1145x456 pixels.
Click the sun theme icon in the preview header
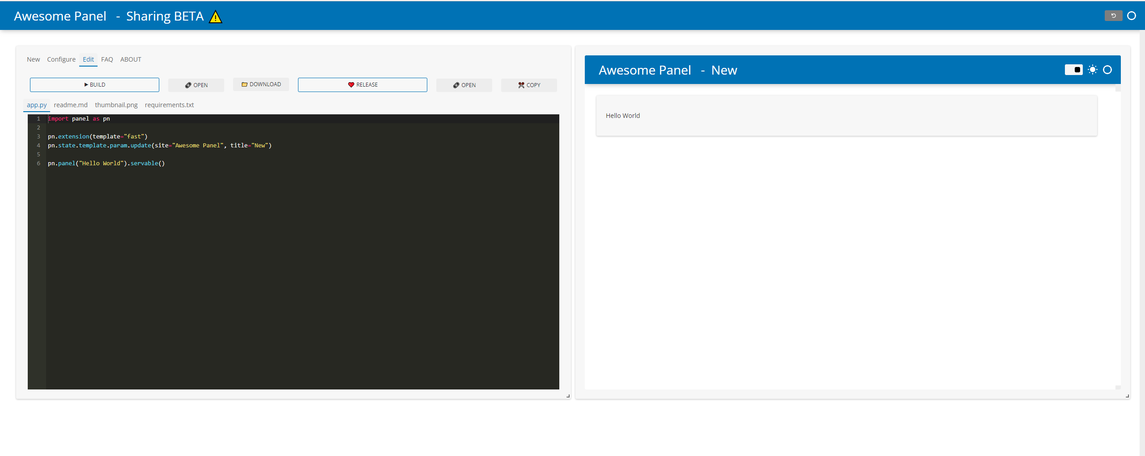(1092, 70)
